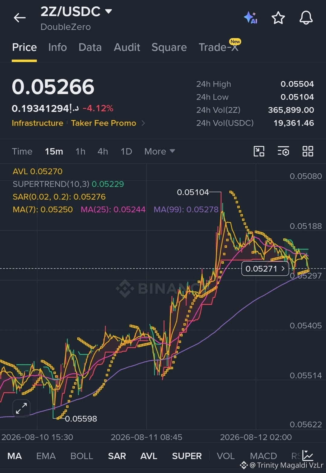
Task: Tap the AVL 0.05270 legend
Action: tap(37, 171)
